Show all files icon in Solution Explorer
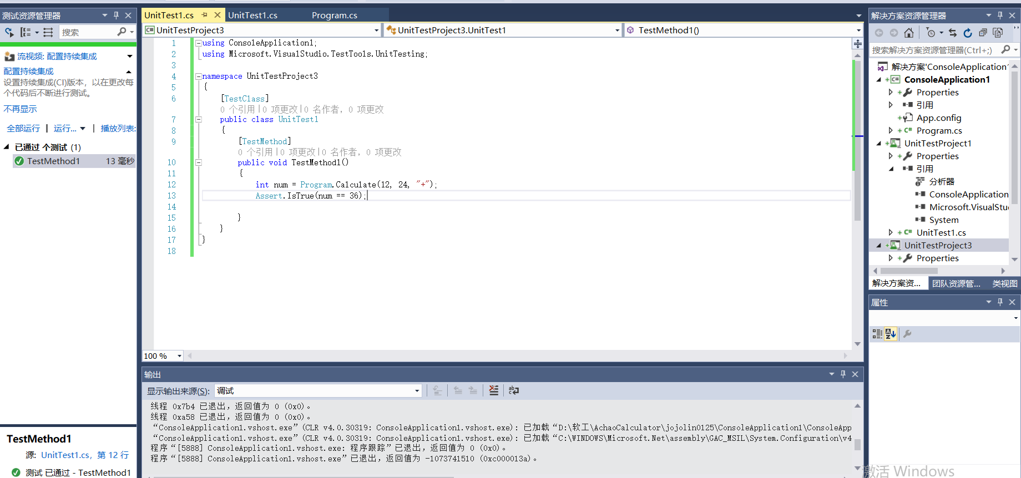1021x478 pixels. pos(998,33)
